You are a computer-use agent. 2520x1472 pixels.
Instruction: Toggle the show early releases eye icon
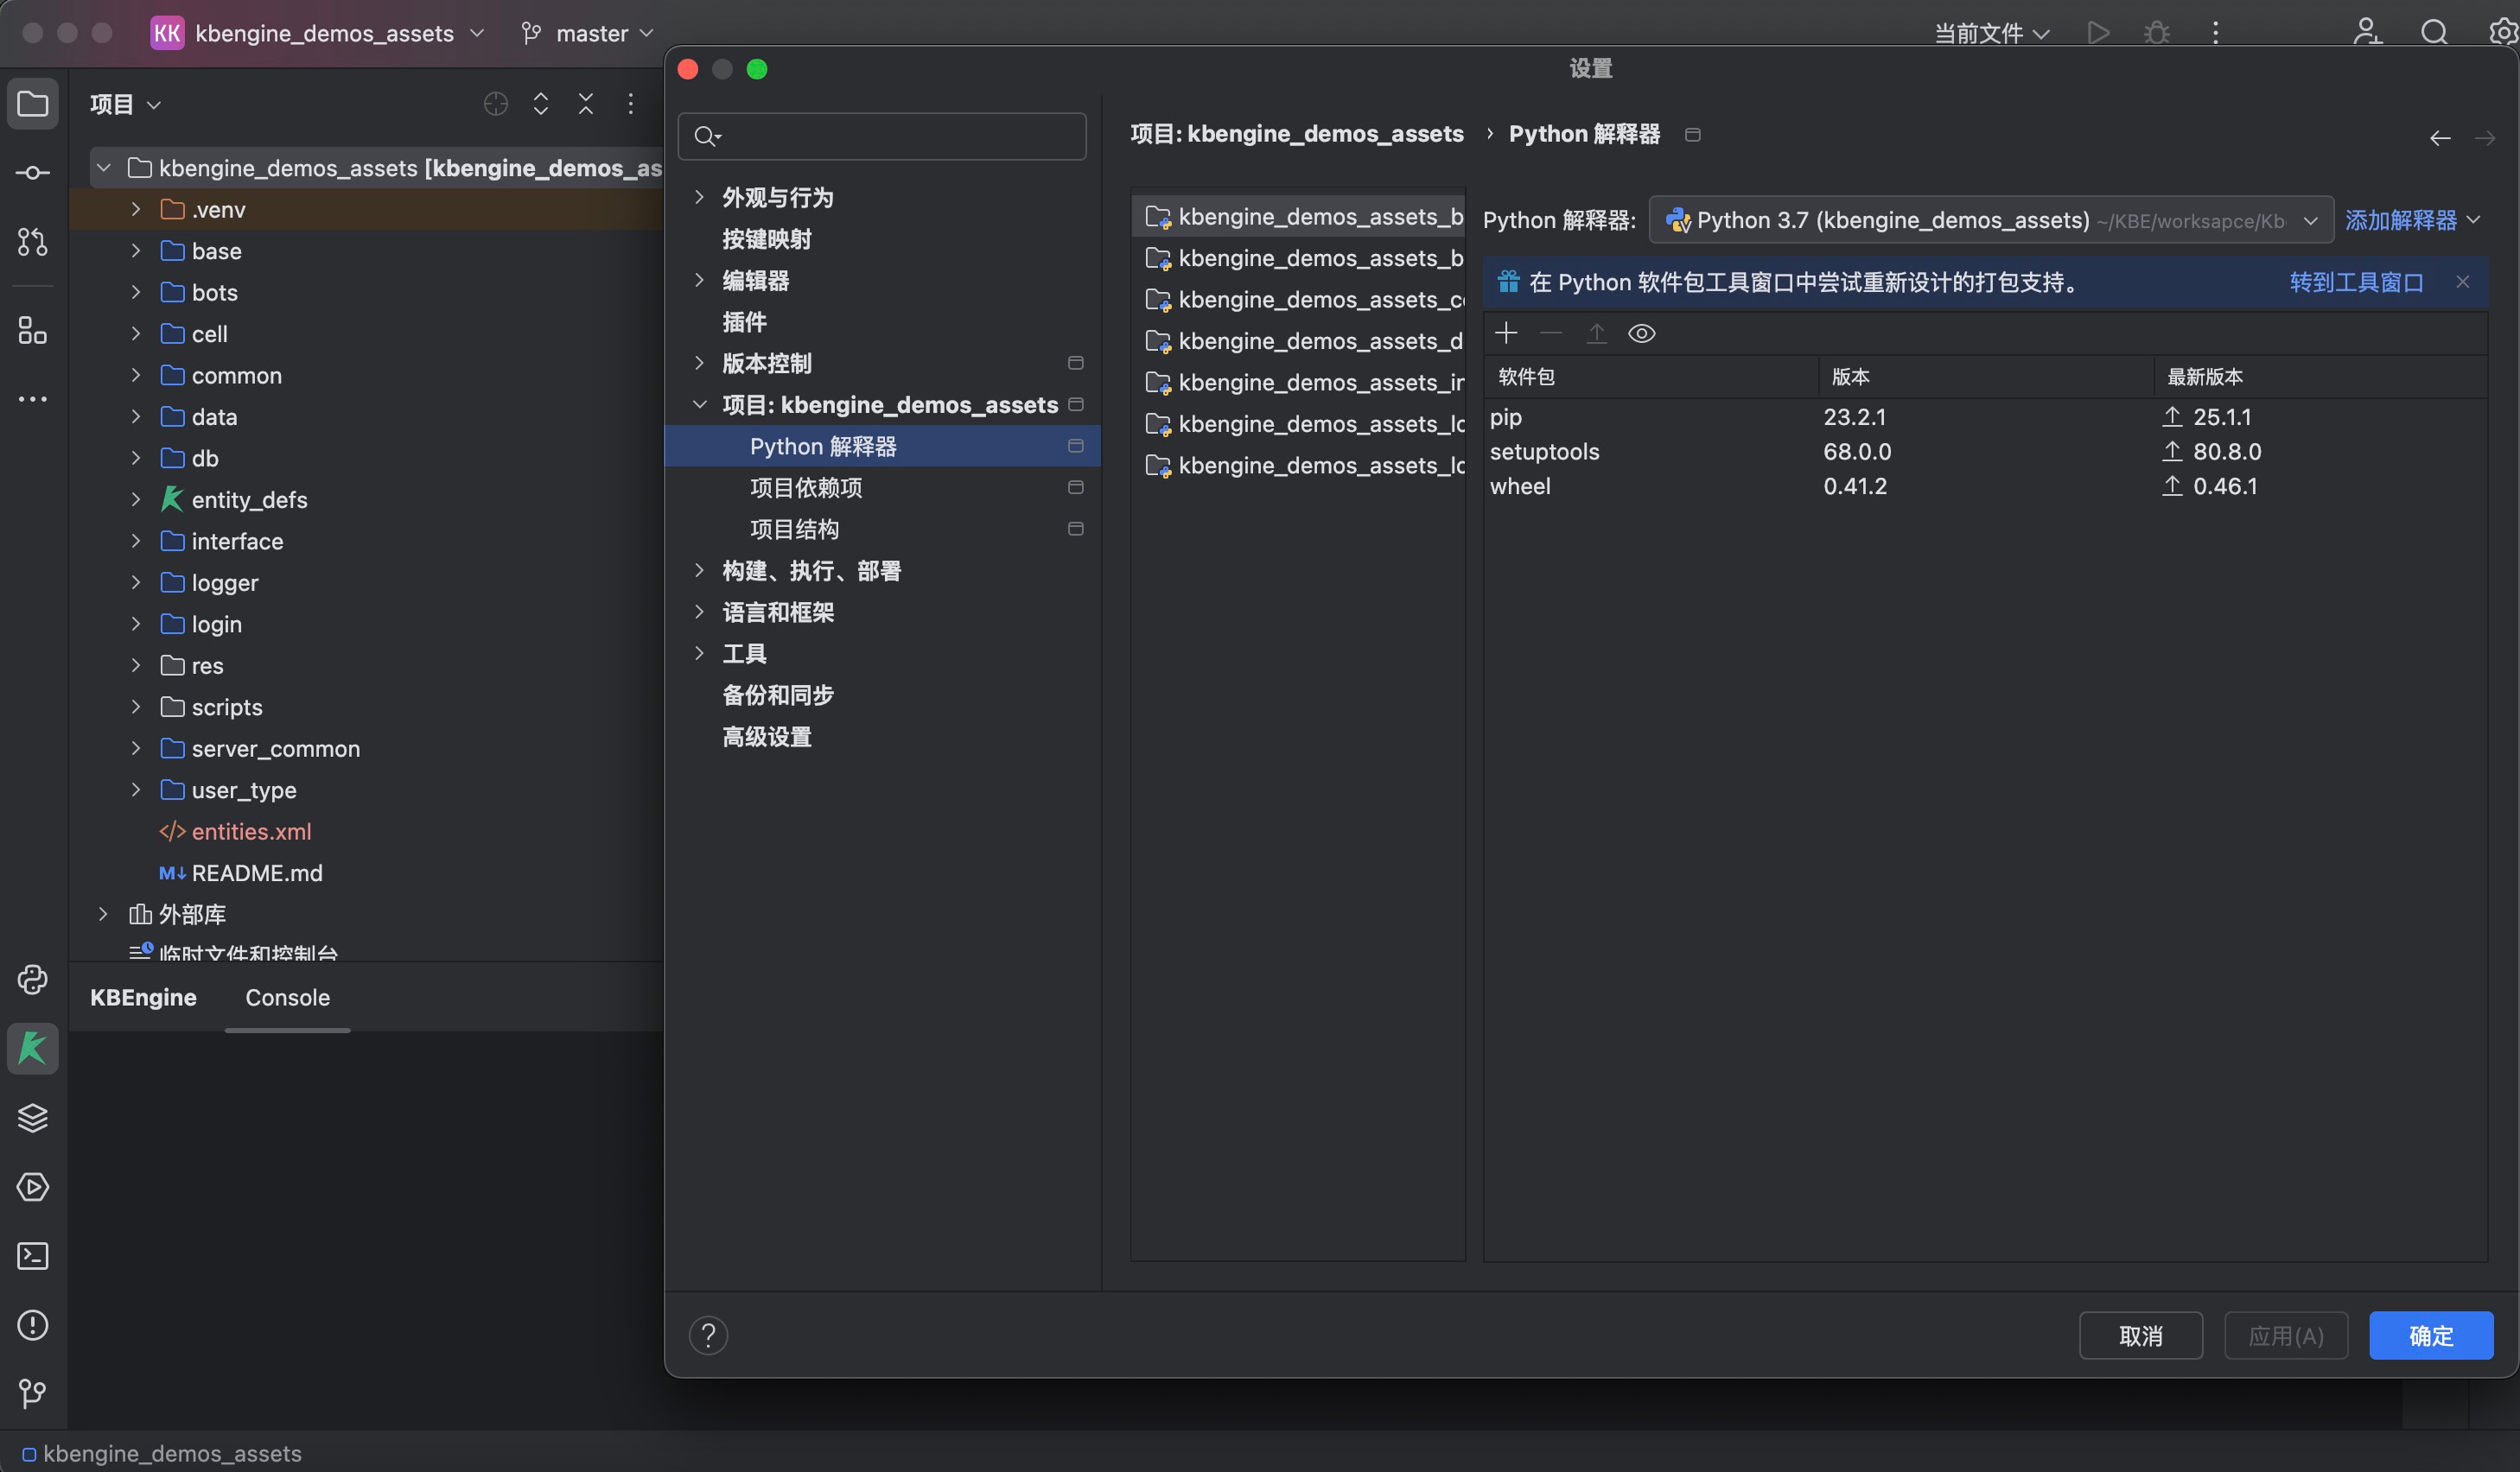coord(1641,333)
